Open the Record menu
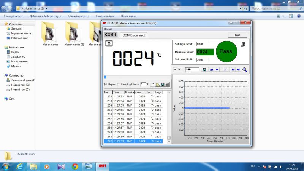The height and width of the screenshot is (171, 304). tap(108, 29)
